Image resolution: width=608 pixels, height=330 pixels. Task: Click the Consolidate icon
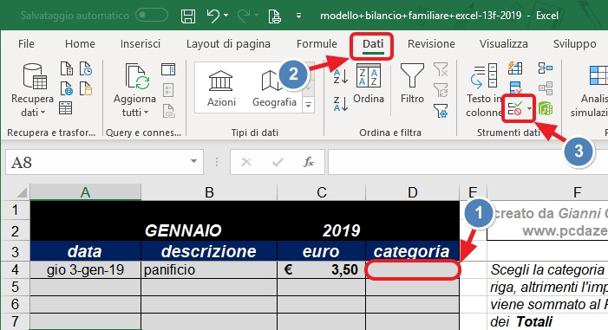click(x=546, y=68)
